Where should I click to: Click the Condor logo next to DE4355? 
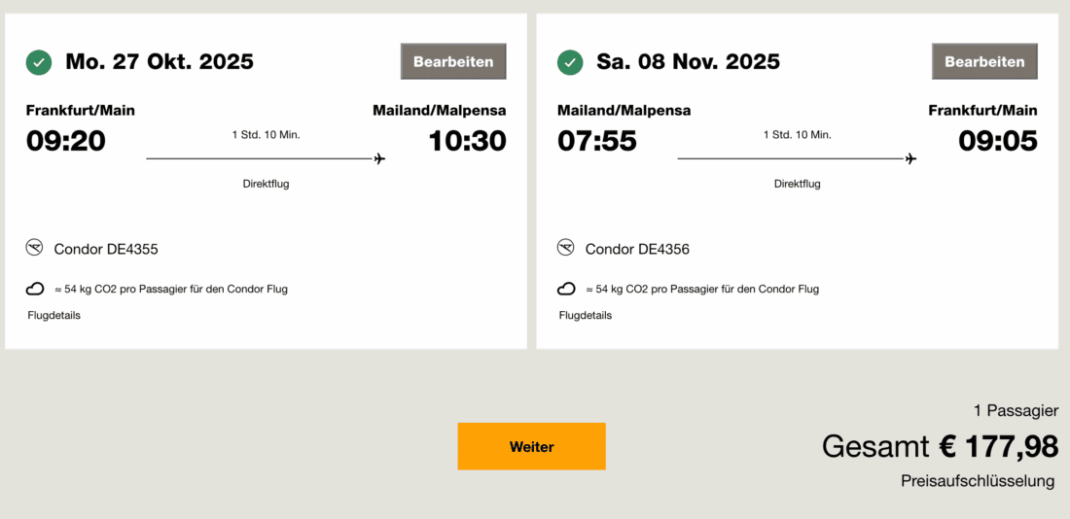coord(35,248)
